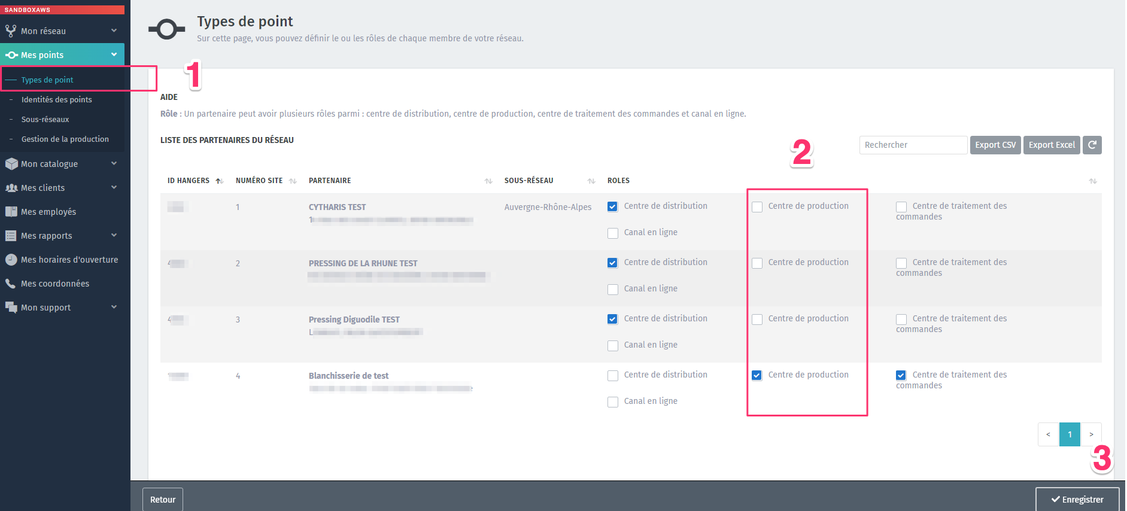Check Centre de distribution for Blanchisserie de test
1127x511 pixels.
click(613, 375)
